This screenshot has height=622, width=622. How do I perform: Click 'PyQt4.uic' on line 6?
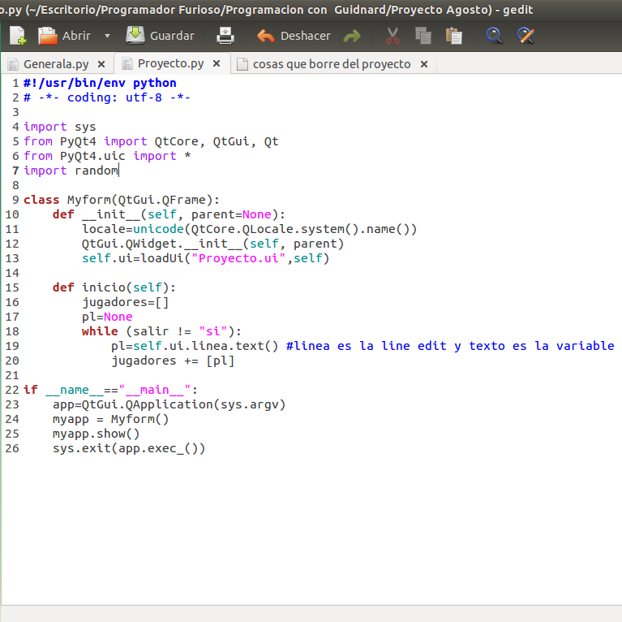[92, 156]
